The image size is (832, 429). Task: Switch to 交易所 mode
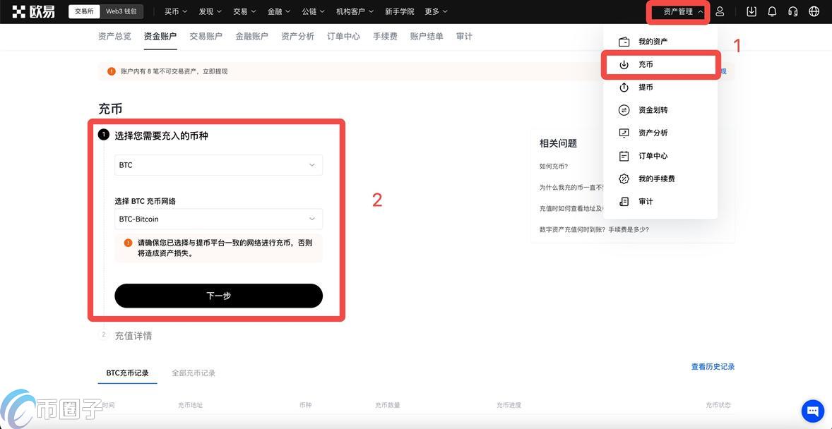(84, 11)
